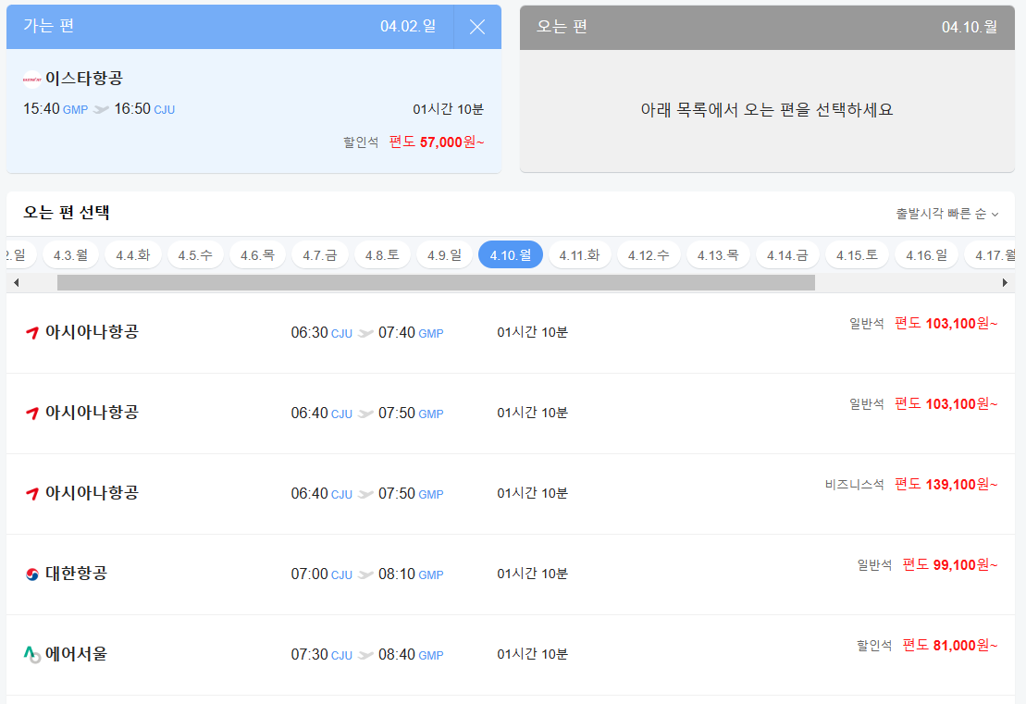The width and height of the screenshot is (1026, 704).
Task: Click the 이스타항공 airline name
Action: (x=84, y=79)
